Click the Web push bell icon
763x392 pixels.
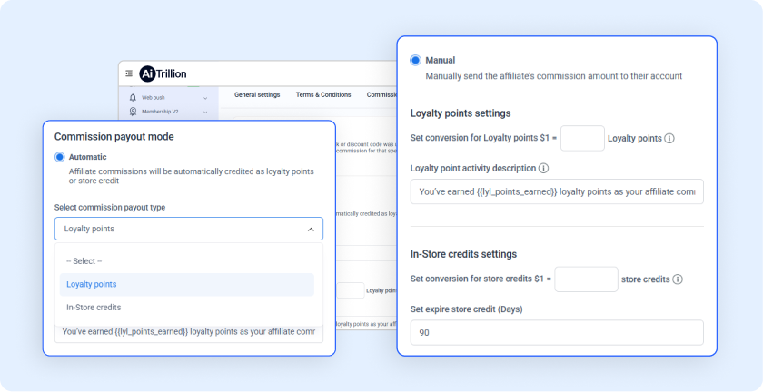pos(133,97)
